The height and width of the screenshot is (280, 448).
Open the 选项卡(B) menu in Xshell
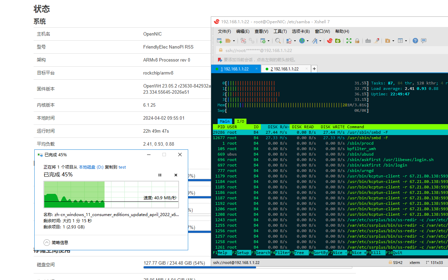[x=301, y=31]
